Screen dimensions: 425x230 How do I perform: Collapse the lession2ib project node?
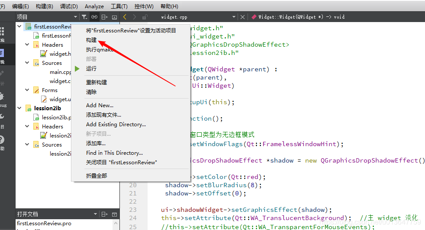pos(19,108)
